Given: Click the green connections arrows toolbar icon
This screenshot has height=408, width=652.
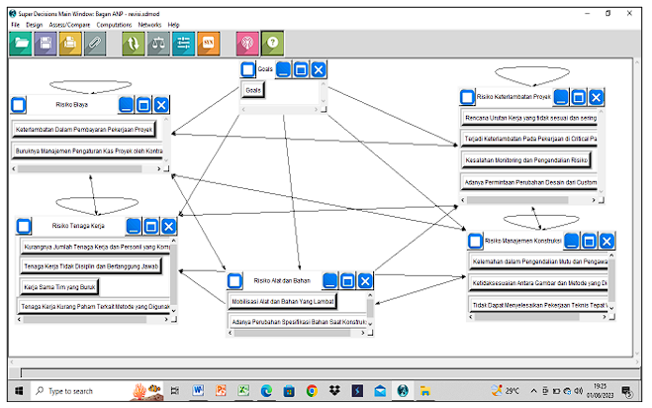Looking at the screenshot, I should click(134, 44).
